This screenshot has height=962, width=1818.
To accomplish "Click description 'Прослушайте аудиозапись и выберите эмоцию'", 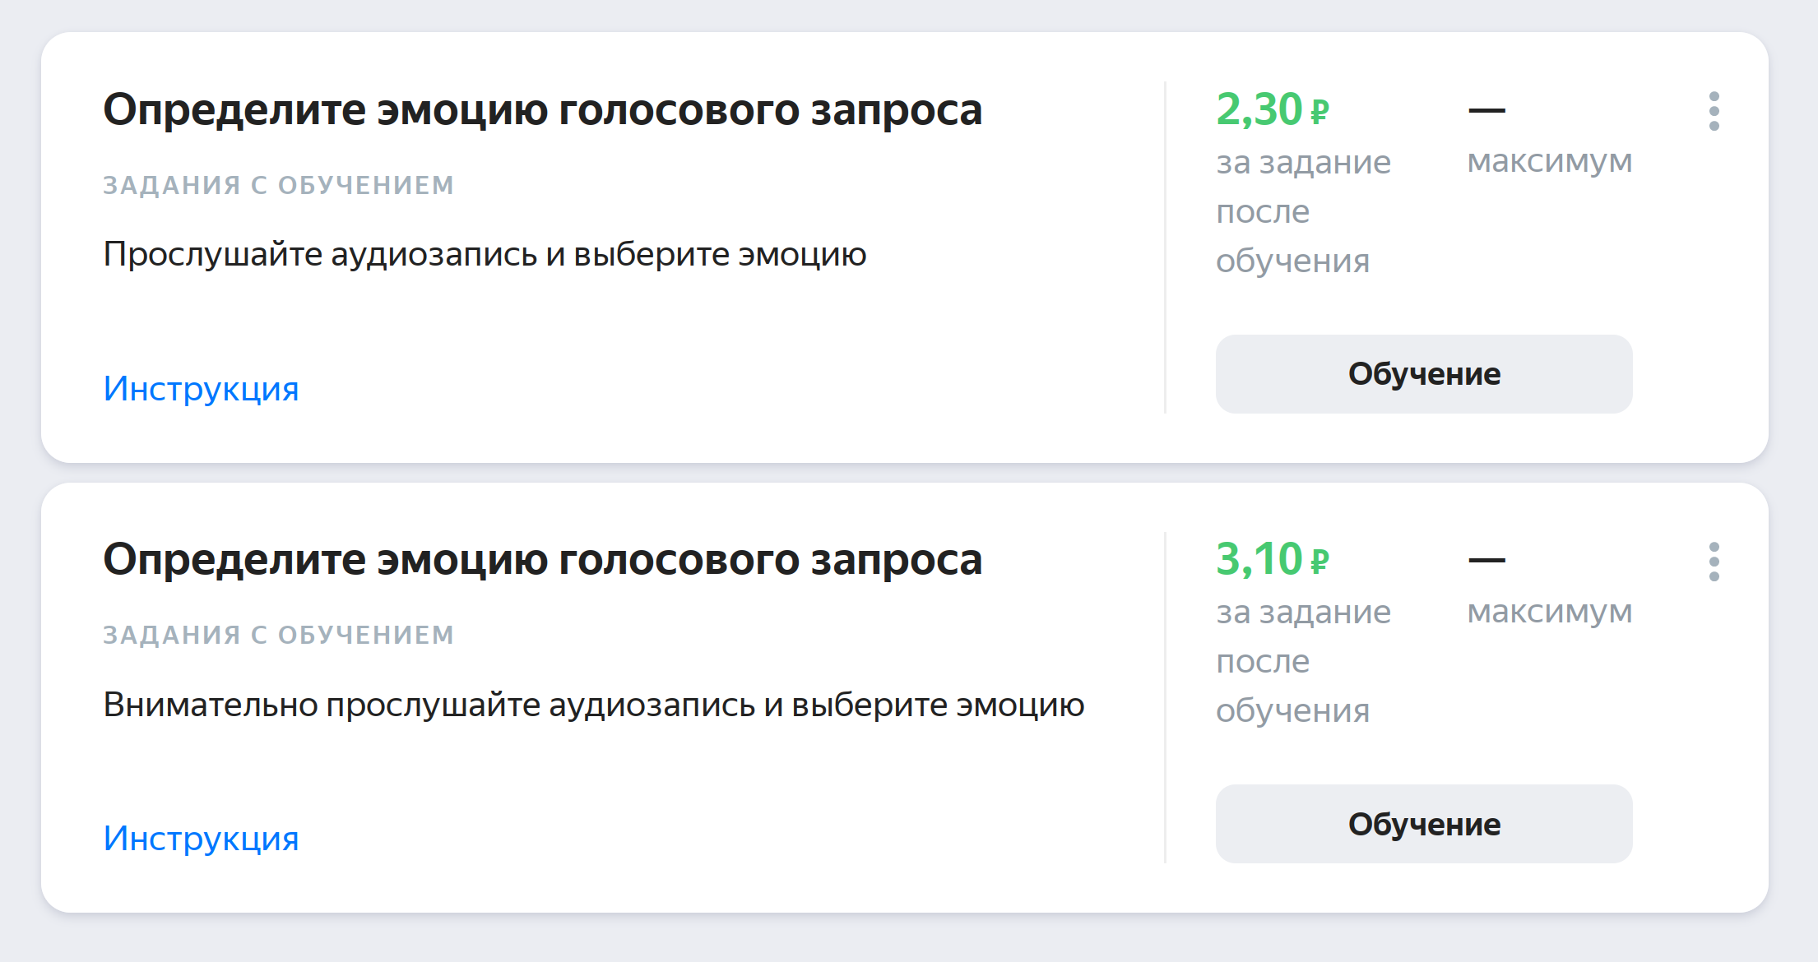I will pyautogui.click(x=485, y=254).
